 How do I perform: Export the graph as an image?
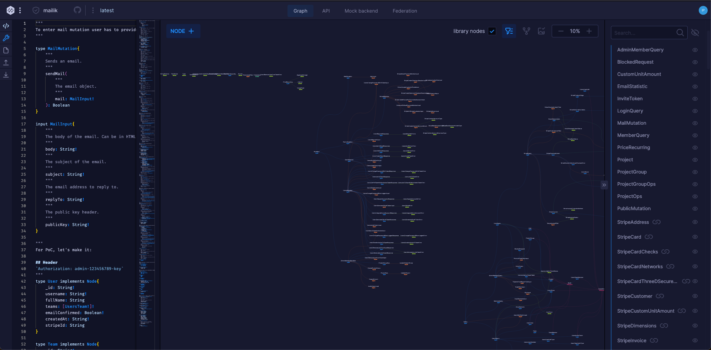[541, 31]
